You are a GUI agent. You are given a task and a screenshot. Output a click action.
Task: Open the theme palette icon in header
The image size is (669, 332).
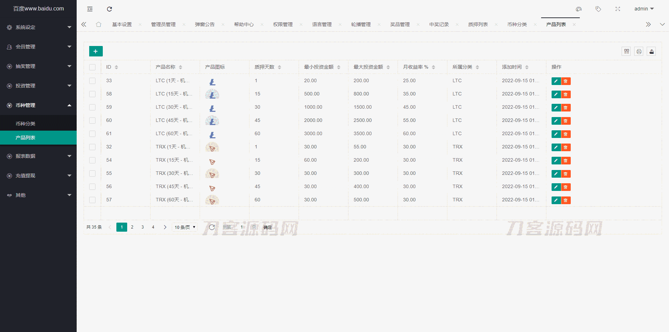pos(578,9)
